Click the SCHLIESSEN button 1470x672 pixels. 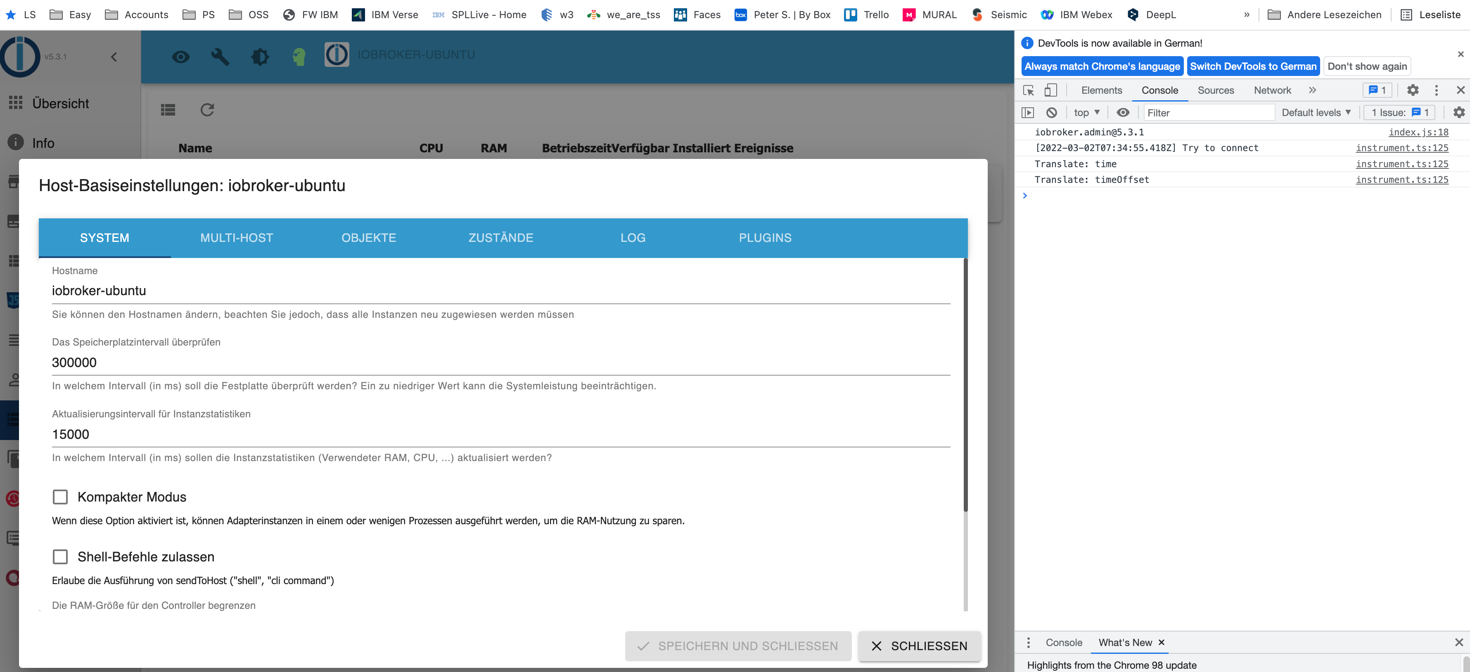[x=919, y=646]
